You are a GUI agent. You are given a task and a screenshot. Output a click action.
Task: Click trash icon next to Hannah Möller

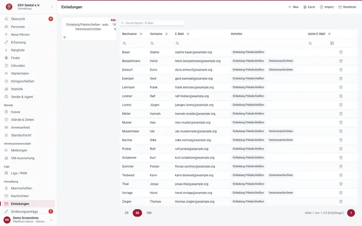click(x=341, y=114)
